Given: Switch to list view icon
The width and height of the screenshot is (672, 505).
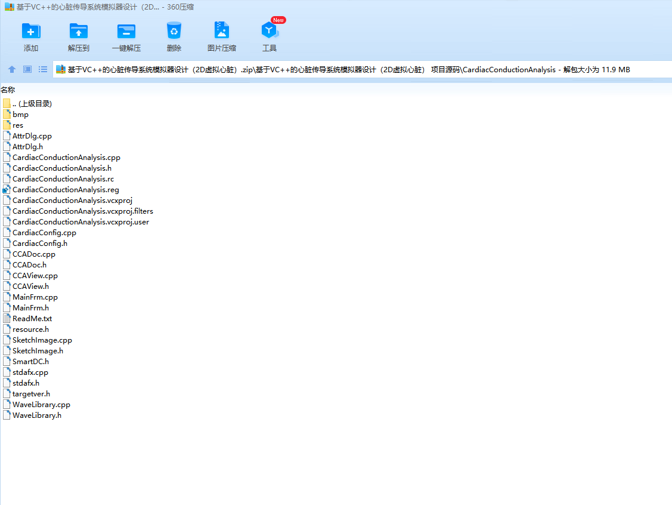Looking at the screenshot, I should [43, 69].
